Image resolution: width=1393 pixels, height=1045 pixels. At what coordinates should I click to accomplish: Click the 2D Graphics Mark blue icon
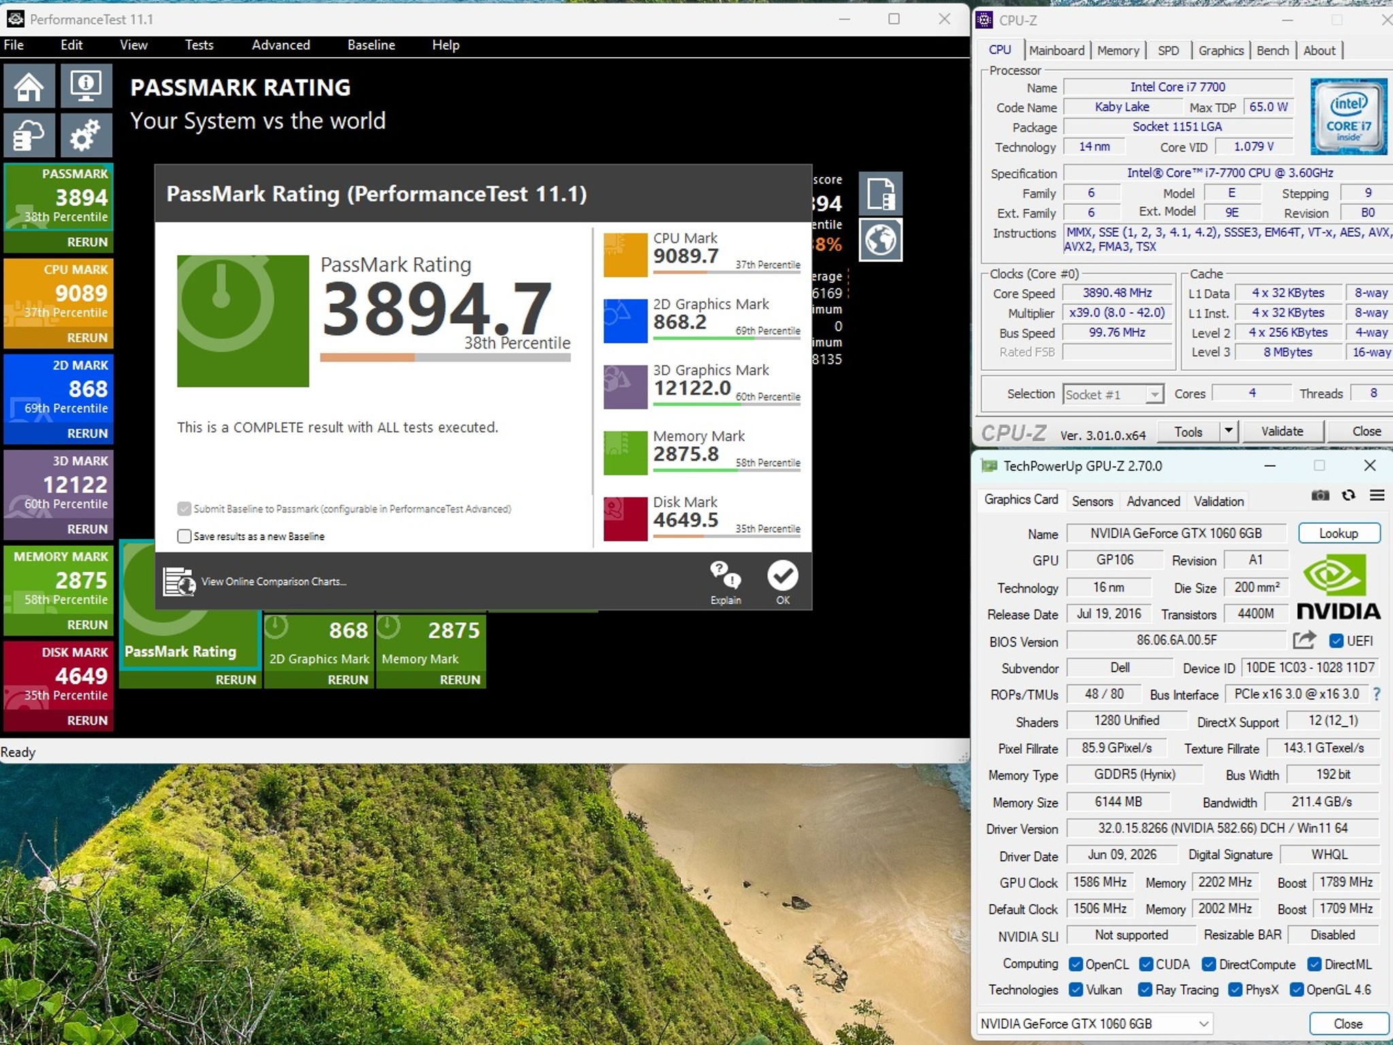[x=625, y=321]
